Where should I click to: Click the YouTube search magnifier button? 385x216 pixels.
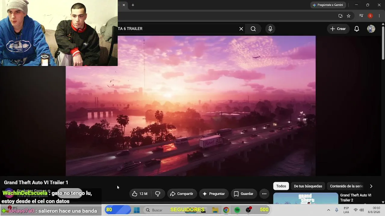click(253, 29)
